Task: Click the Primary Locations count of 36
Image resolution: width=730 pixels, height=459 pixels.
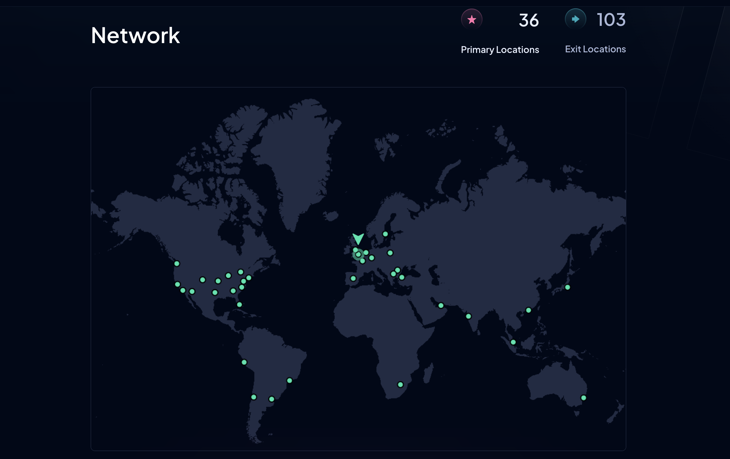Action: click(528, 20)
